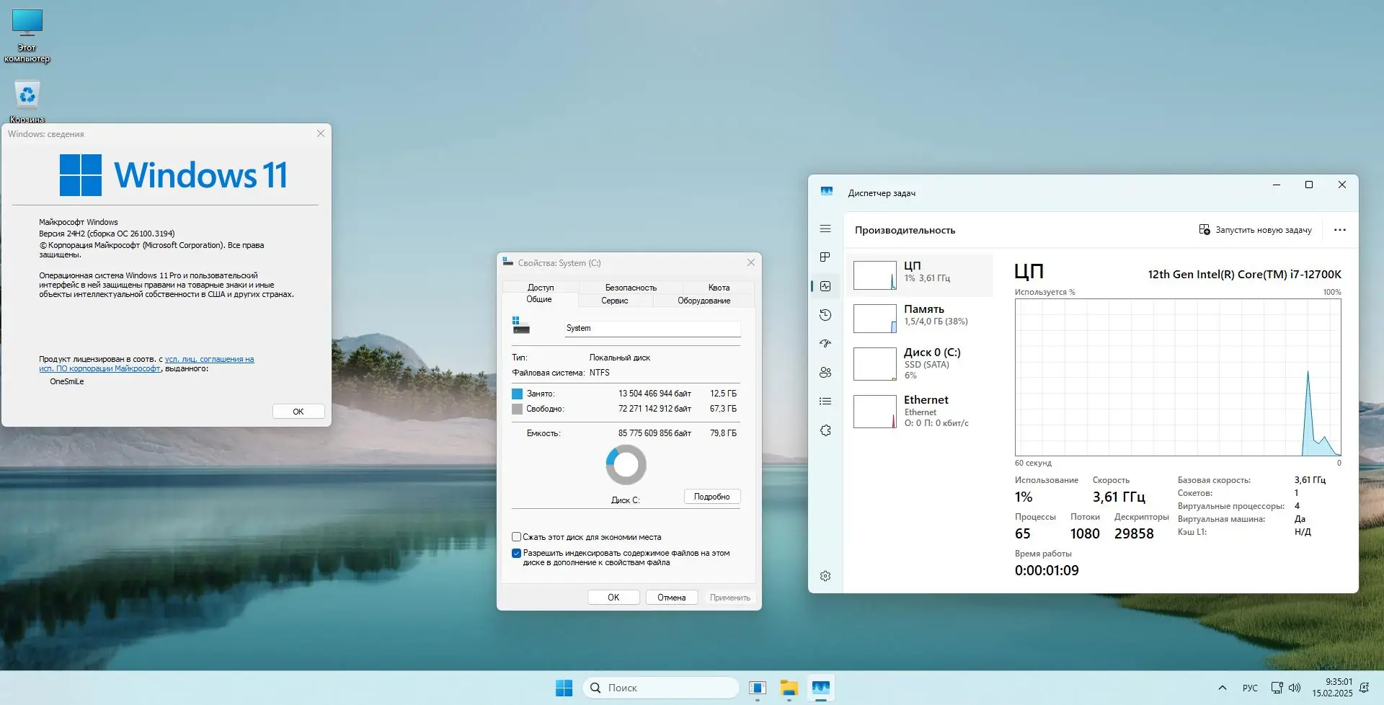
Task: Click Запустить новую задачу
Action: 1255,230
